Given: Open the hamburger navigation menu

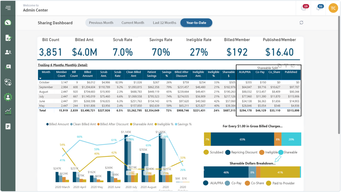Looking at the screenshot, I should pyautogui.click(x=8, y=8).
